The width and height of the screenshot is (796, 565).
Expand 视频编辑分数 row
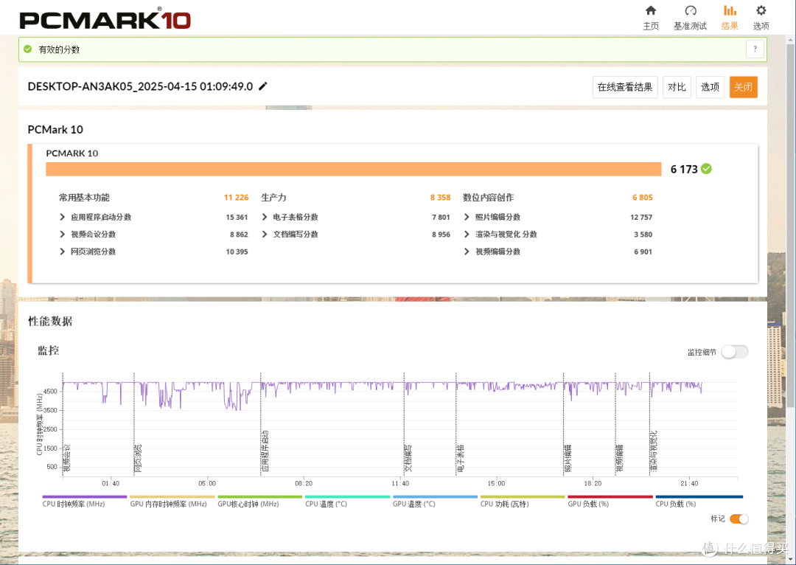(x=467, y=252)
